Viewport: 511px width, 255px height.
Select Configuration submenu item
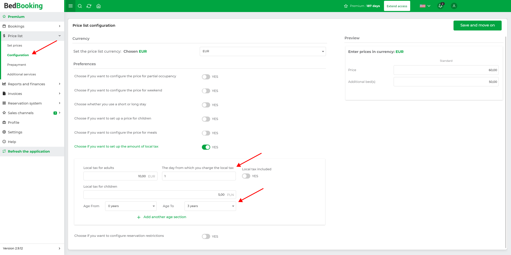[x=18, y=55]
